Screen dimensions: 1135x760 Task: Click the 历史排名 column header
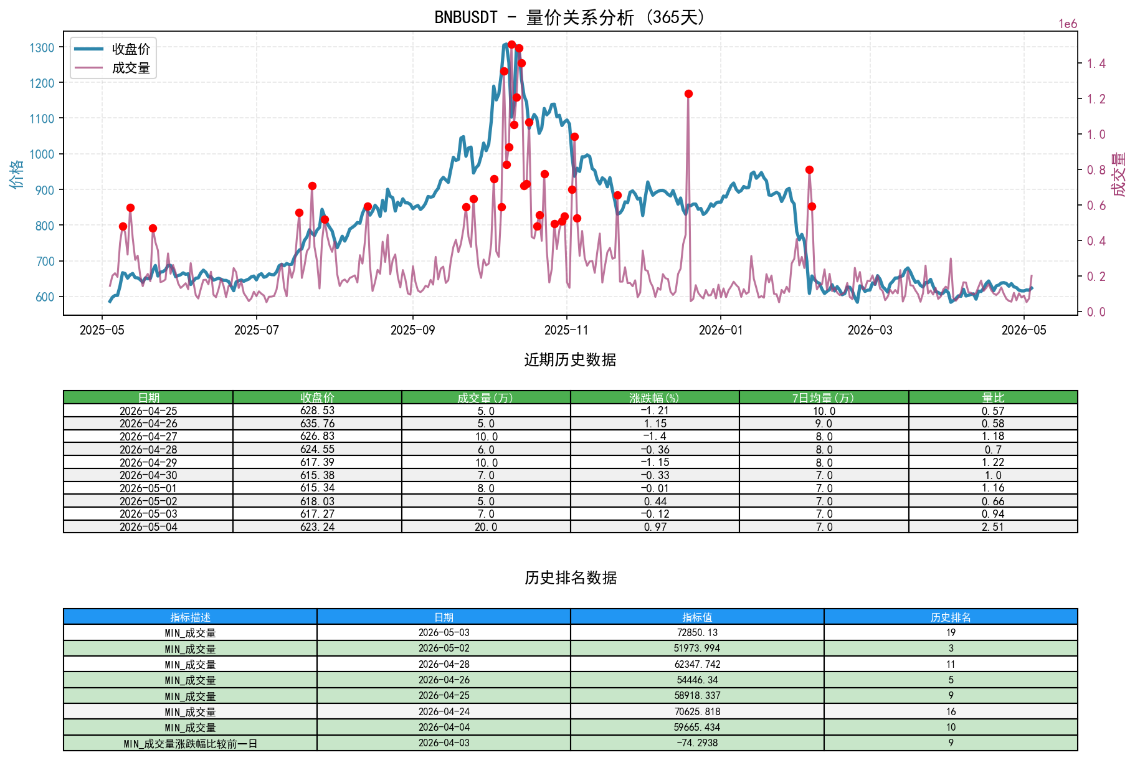tap(951, 617)
